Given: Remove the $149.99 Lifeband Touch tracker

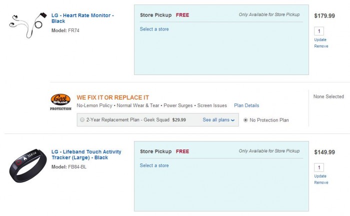Looking at the screenshot, I should click(321, 182).
